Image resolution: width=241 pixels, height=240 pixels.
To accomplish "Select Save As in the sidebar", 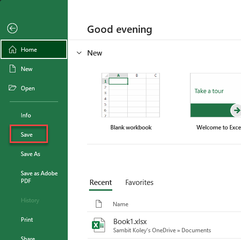I will (x=30, y=154).
